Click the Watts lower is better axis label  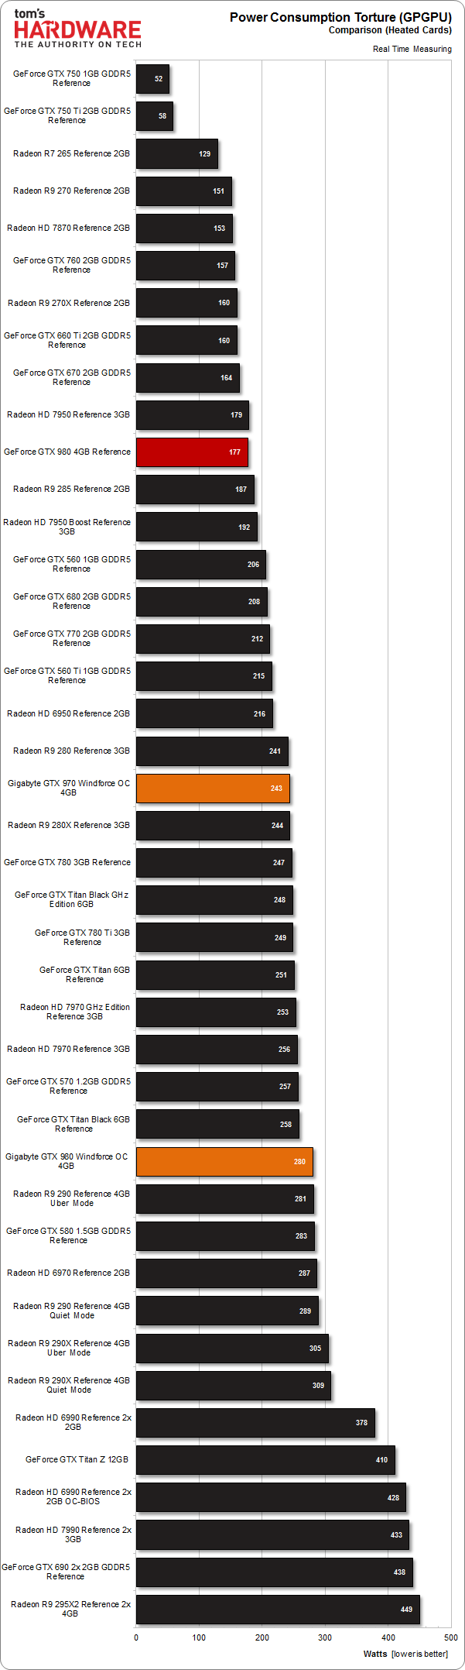pyautogui.click(x=405, y=1654)
